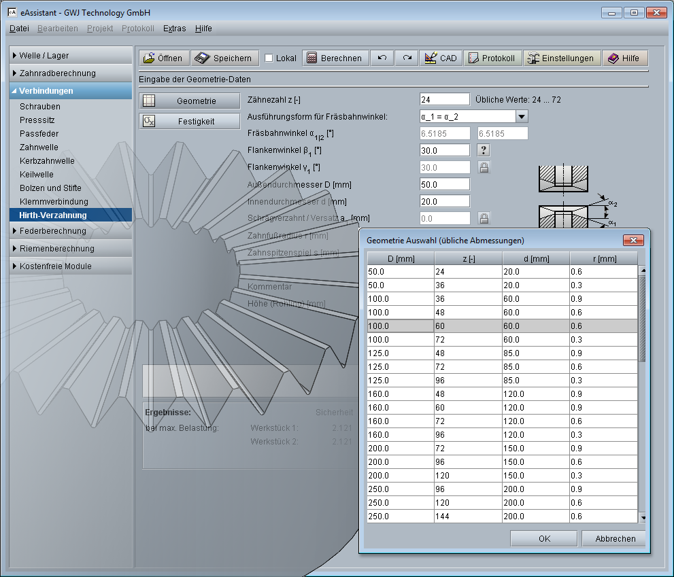Viewport: 674px width, 577px height.
Task: Open Einstellungen settings button
Action: pyautogui.click(x=562, y=58)
